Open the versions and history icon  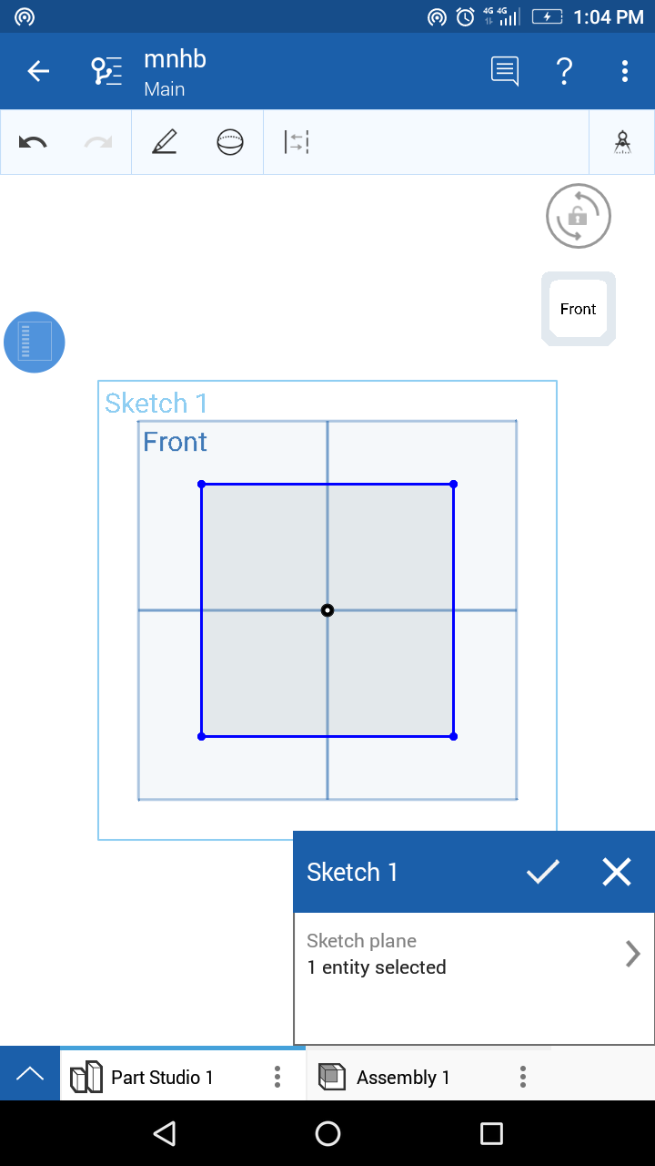[x=106, y=71]
